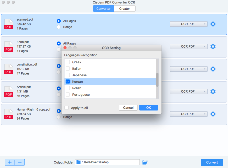Open OCR settings gear for Human-Righ...6 copy.pdf
This screenshot has width=228, height=168.
[213, 114]
